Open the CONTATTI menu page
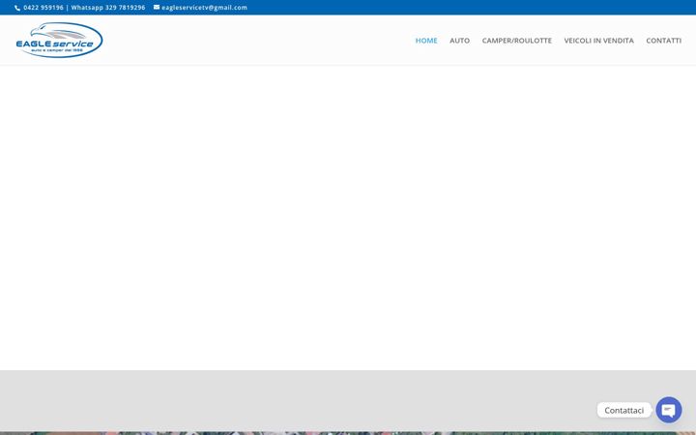The height and width of the screenshot is (435, 696). point(663,41)
